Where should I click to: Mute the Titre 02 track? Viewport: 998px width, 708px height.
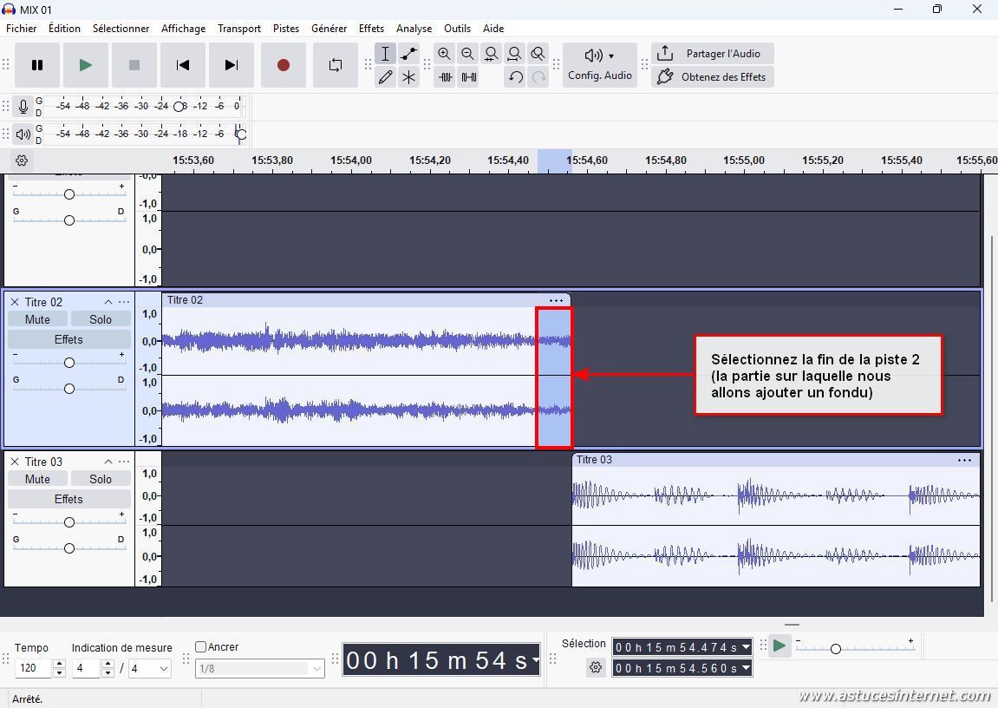pyautogui.click(x=37, y=319)
